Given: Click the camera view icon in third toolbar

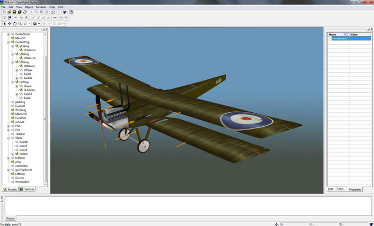Looking at the screenshot, I should 35,24.
